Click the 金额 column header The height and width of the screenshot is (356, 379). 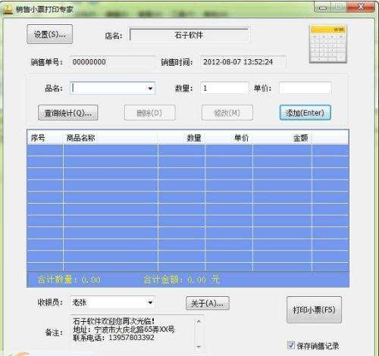(x=282, y=138)
